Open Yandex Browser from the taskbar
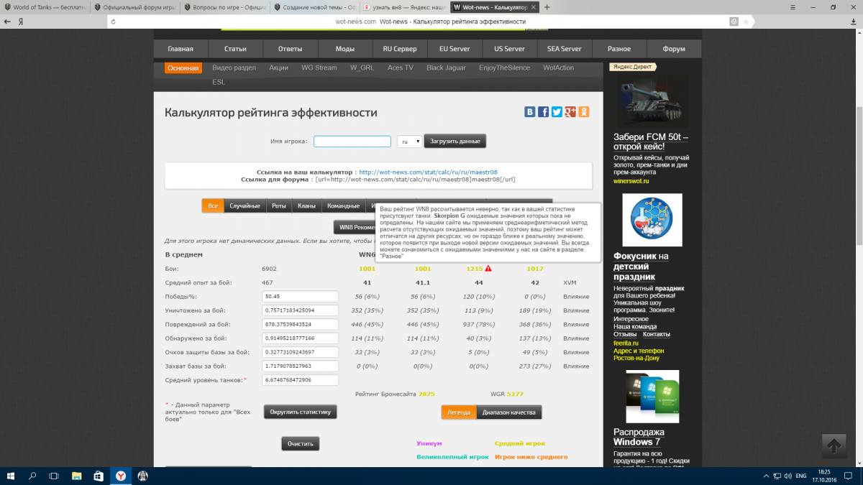863x485 pixels. [x=121, y=475]
